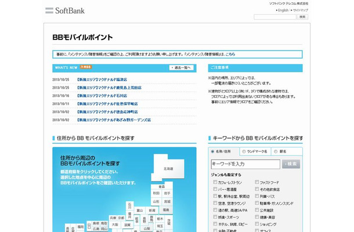Check the ホテル、旅館、ロビー genre

(x=215, y=224)
